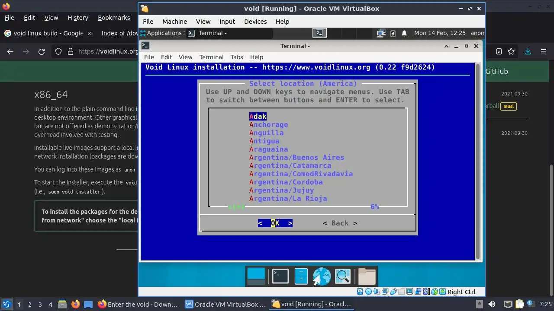Switch to Oracle VM VirtualBox taskbar window
Viewport: 554px width, 311px height.
point(225,304)
